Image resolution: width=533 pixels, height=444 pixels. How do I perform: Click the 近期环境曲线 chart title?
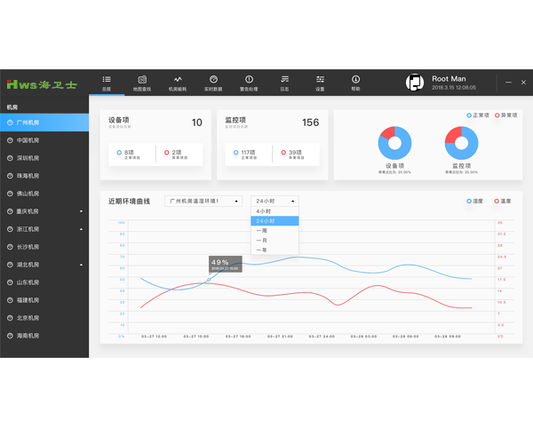tap(129, 201)
